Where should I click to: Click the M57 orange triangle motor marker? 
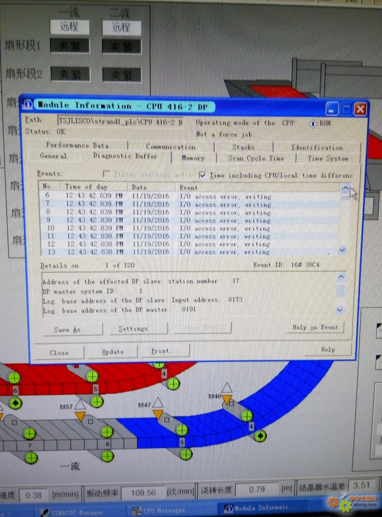80,416
